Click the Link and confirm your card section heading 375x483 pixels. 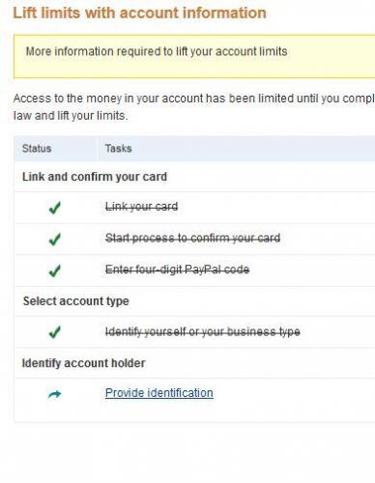click(x=95, y=177)
